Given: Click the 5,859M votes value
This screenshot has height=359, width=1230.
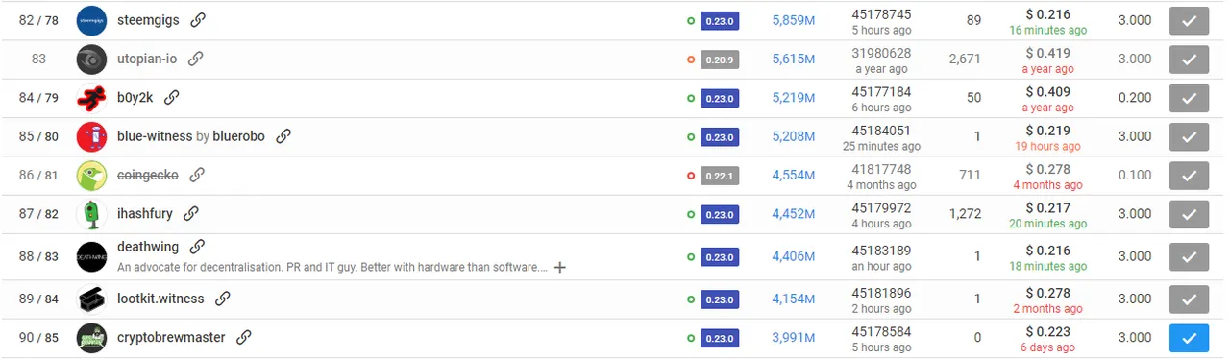Looking at the screenshot, I should [794, 20].
